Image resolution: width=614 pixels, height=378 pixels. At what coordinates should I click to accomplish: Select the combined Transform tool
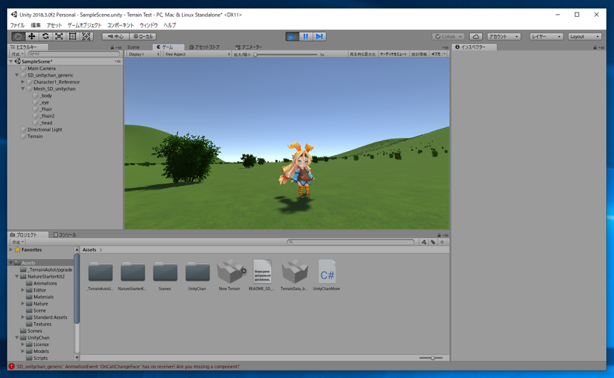pyautogui.click(x=86, y=36)
